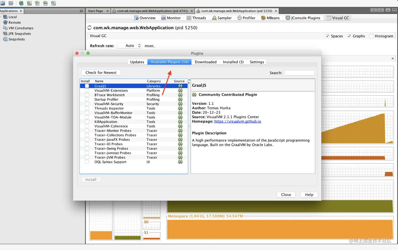
Task: Click the Search field in Plugins dialog
Action: [299, 73]
